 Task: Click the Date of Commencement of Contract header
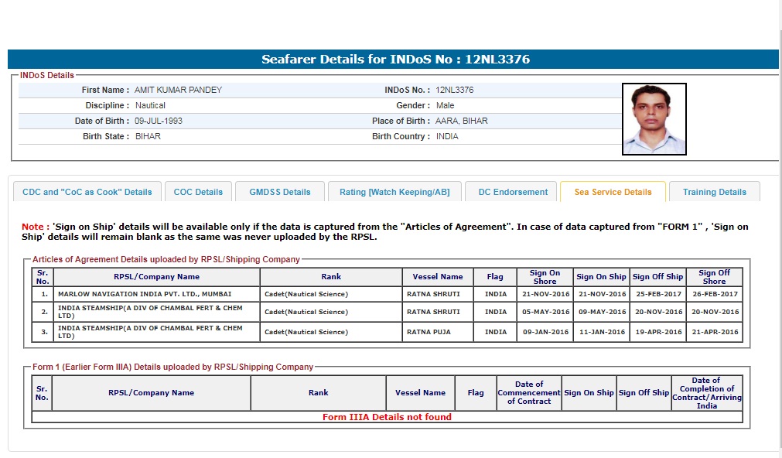click(x=528, y=392)
